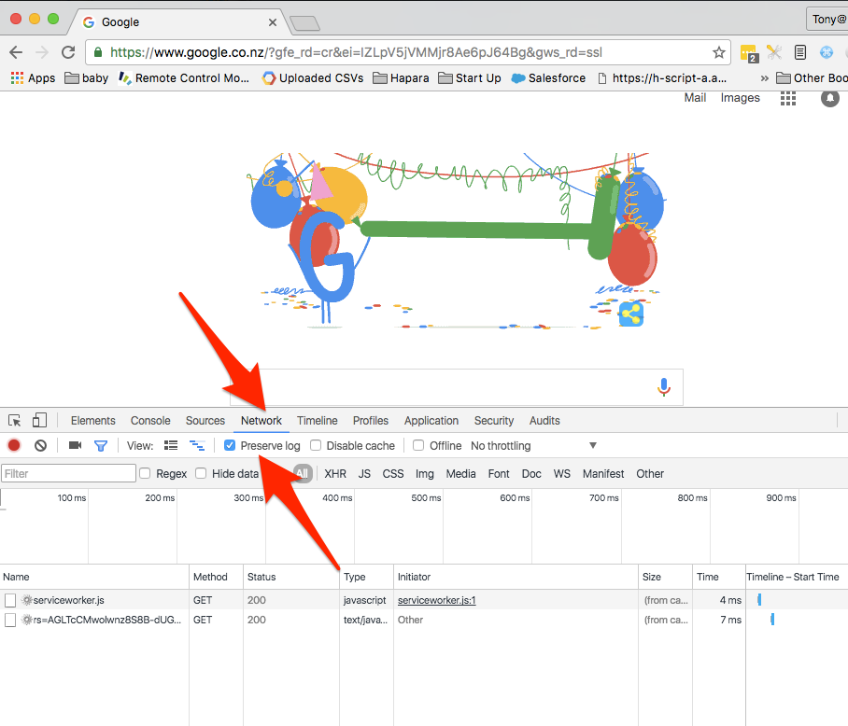The image size is (848, 726).
Task: Switch to the Console tab
Action: click(150, 421)
